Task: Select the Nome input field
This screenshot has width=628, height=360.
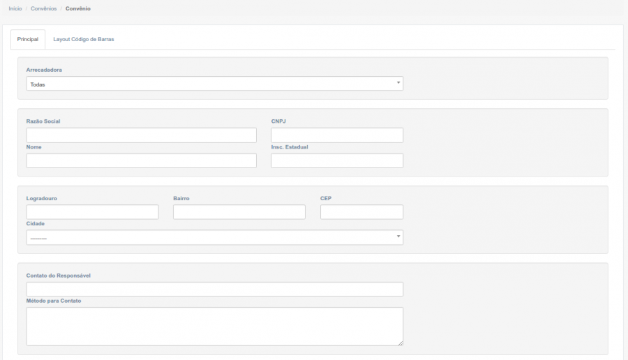Action: click(141, 161)
